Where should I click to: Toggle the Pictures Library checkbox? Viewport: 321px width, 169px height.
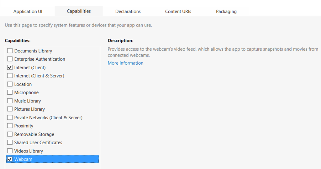[x=10, y=109]
